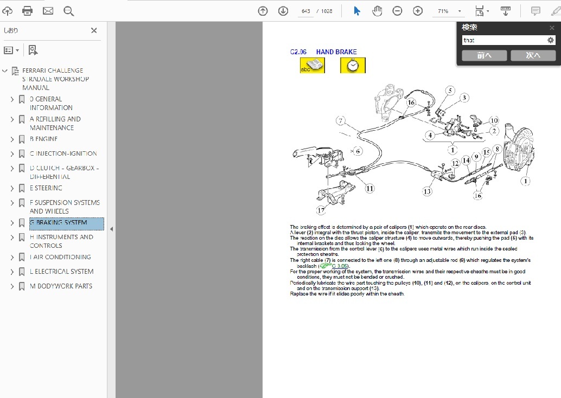Open the page fit options tool

(x=482, y=11)
